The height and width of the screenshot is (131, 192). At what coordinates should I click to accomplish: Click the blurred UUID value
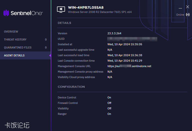tap(132, 39)
